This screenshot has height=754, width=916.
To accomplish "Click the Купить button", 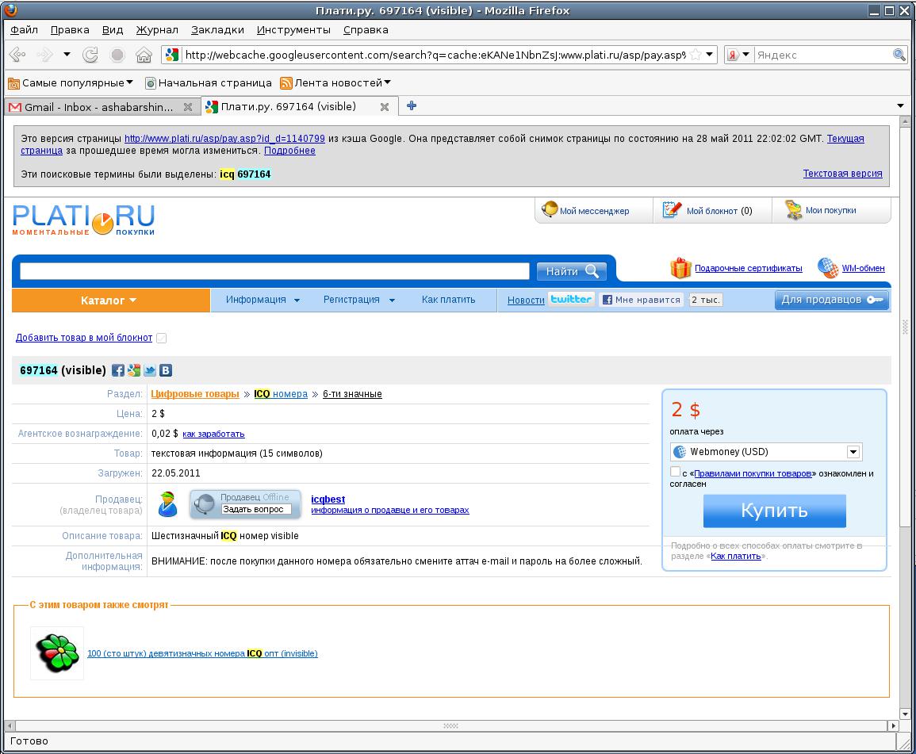I will pyautogui.click(x=775, y=511).
